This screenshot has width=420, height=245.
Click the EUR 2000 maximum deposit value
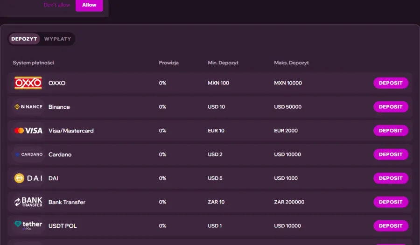(286, 131)
